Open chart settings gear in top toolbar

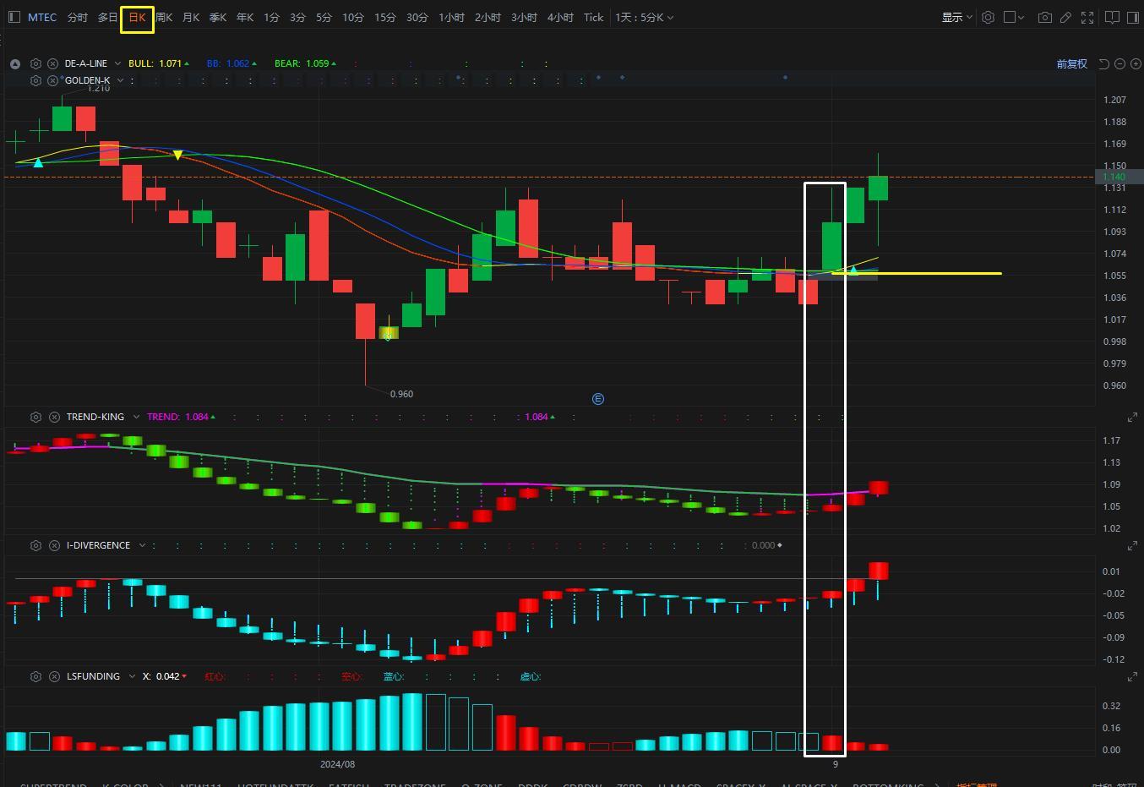pyautogui.click(x=988, y=17)
